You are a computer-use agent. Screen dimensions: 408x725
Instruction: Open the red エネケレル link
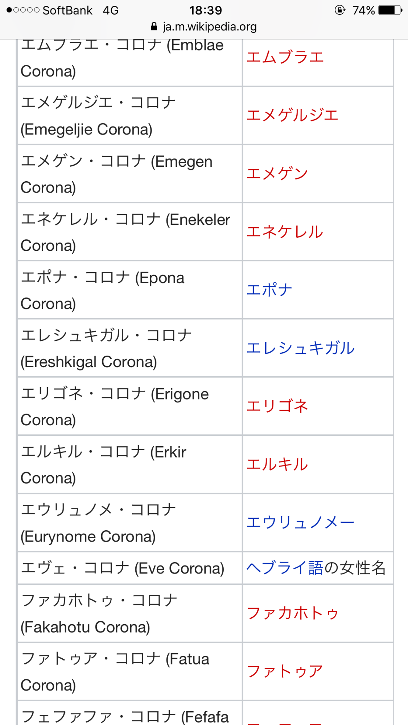click(285, 232)
